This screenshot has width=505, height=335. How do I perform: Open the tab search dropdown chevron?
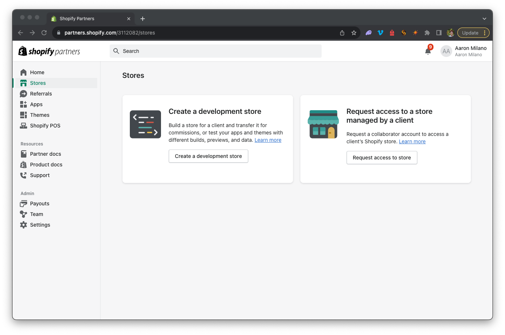tap(484, 19)
